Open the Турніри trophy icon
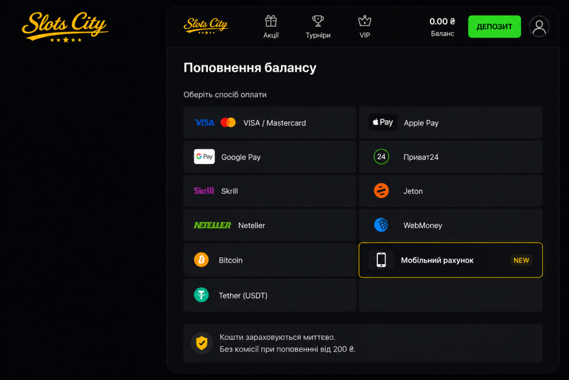The width and height of the screenshot is (569, 380). (318, 21)
